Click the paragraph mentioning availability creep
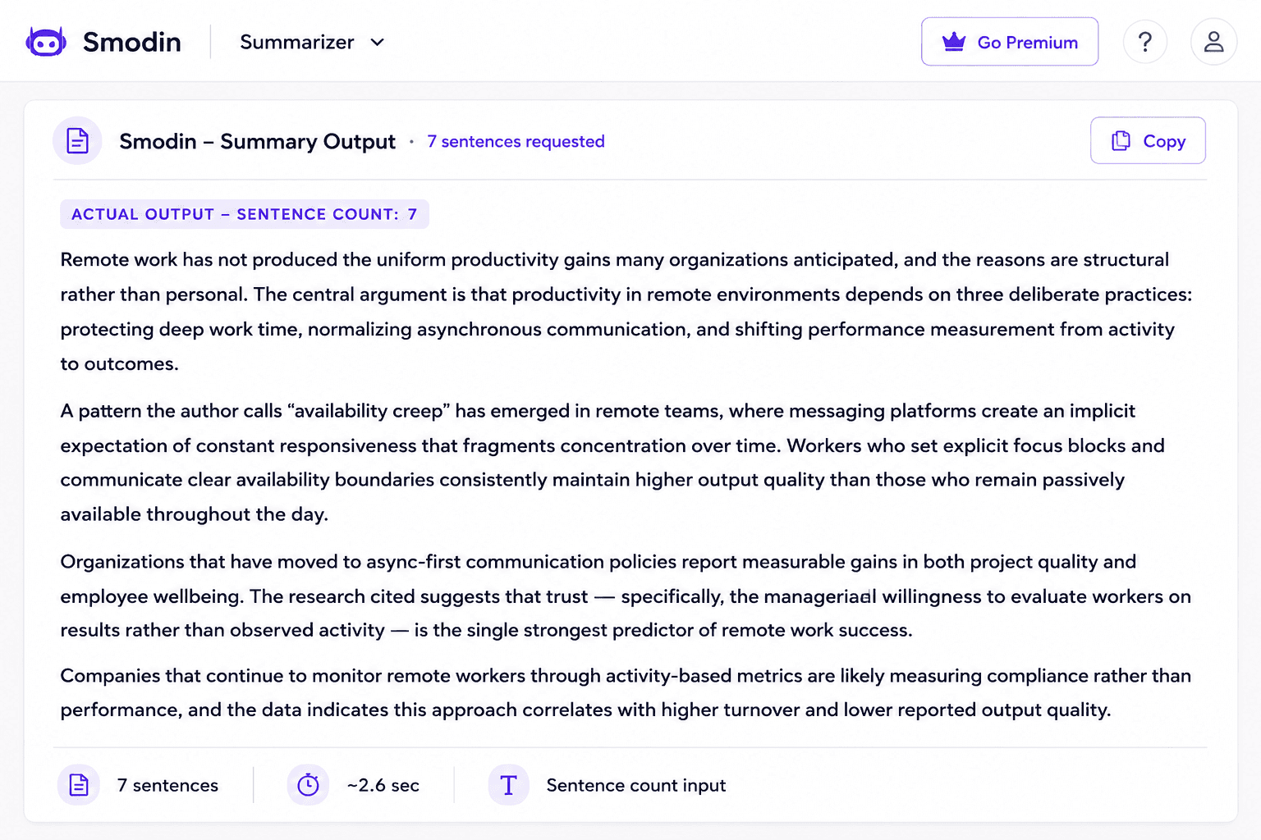The height and width of the screenshot is (840, 1261). [612, 463]
